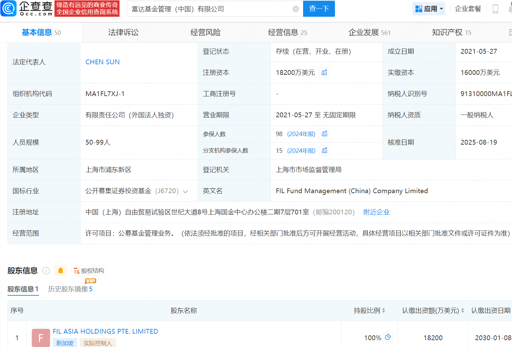Select 50-99人 staff size value
The width and height of the screenshot is (512, 347).
click(x=98, y=142)
